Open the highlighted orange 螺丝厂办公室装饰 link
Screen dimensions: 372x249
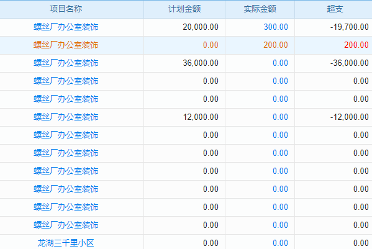pos(66,45)
